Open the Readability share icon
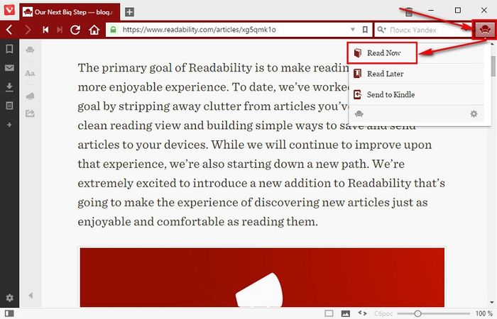The image size is (497, 319). click(x=30, y=112)
